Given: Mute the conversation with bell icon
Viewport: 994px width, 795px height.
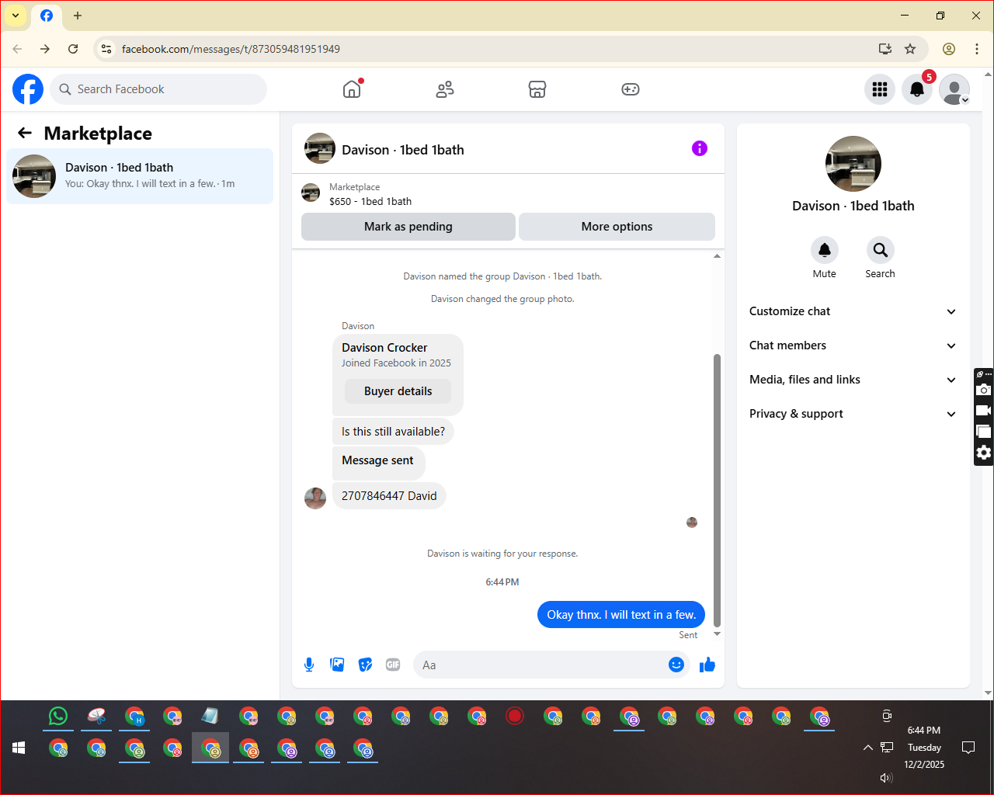Looking at the screenshot, I should pyautogui.click(x=825, y=250).
